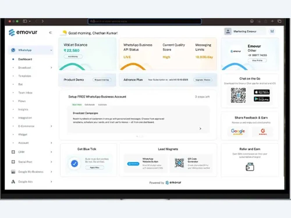Click the WhatsApp Website Button preview

click(133, 164)
